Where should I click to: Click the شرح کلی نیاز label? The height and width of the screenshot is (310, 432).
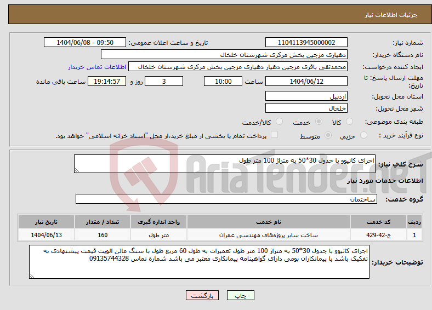click(400, 164)
